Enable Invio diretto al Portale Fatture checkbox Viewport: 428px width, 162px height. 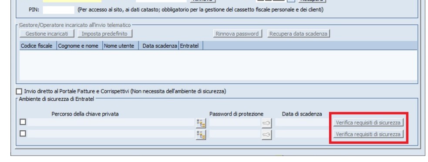[19, 92]
